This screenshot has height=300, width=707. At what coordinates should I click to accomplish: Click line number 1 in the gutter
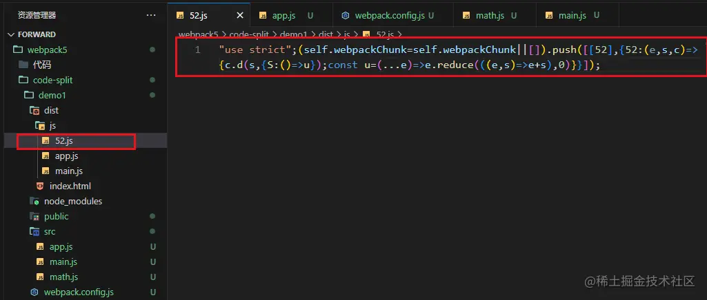(x=198, y=50)
